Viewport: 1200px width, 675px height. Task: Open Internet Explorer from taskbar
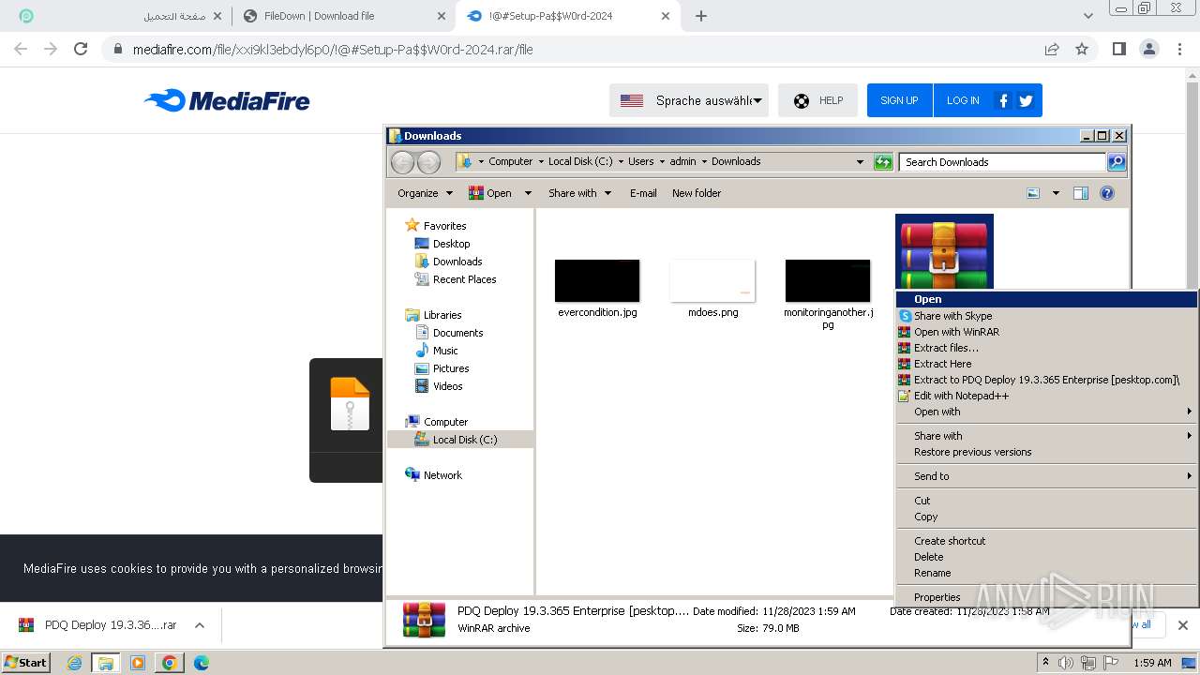click(74, 663)
